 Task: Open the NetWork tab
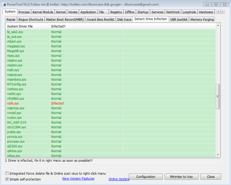(x=173, y=12)
